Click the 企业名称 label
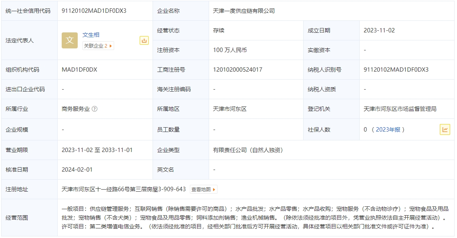The height and width of the screenshot is (238, 457). 168,11
